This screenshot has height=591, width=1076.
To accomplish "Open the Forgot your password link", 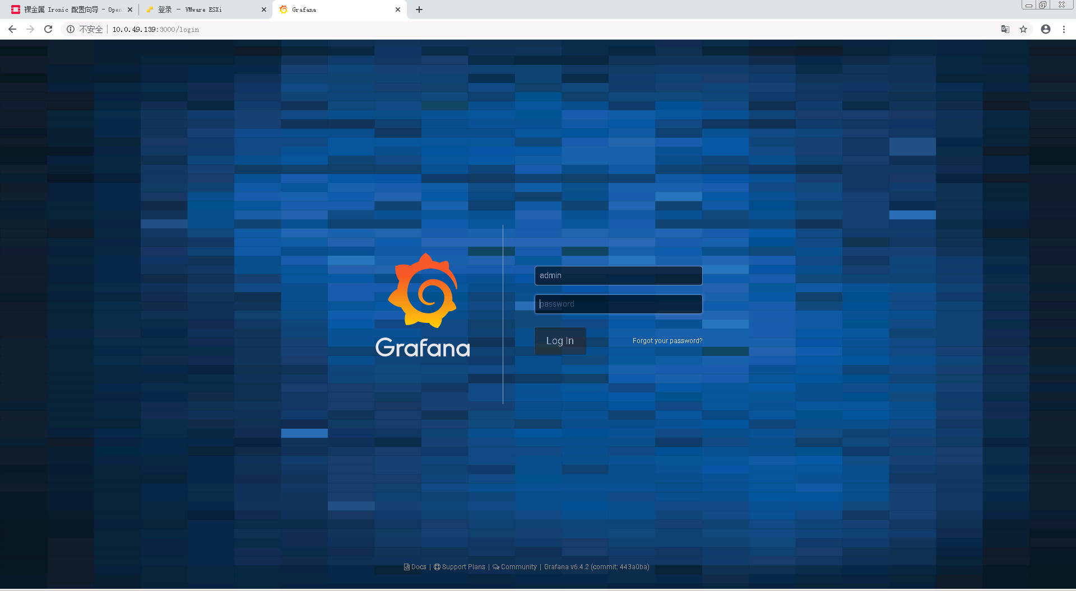I will (667, 341).
